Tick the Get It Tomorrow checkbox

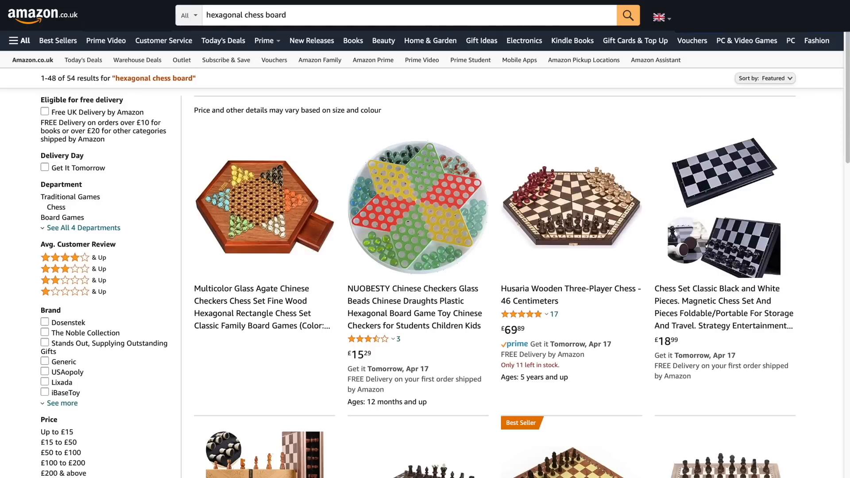pyautogui.click(x=45, y=167)
